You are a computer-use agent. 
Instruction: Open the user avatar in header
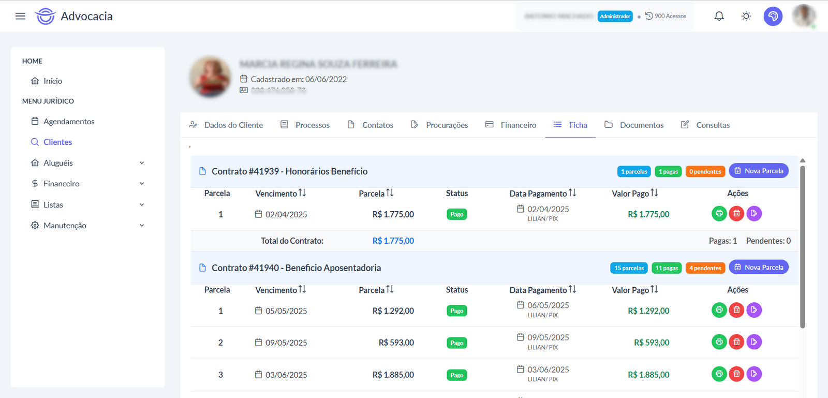pyautogui.click(x=804, y=16)
